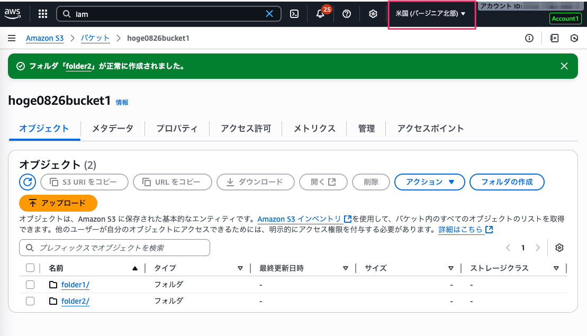This screenshot has height=336, width=587.
Task: Go to previous page of objects
Action: (508, 248)
